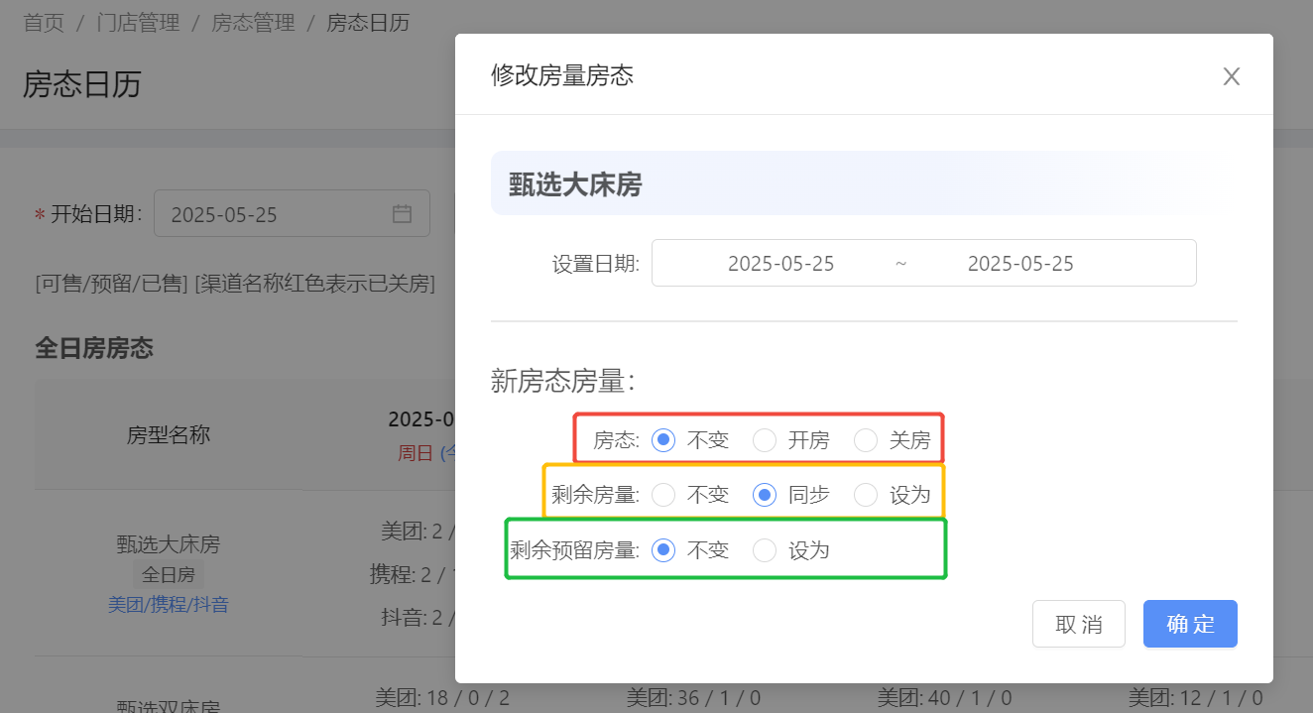Viewport: 1313px width, 713px height.
Task: Click the 美团: 18 / 0 / 2 cell
Action: tap(442, 698)
